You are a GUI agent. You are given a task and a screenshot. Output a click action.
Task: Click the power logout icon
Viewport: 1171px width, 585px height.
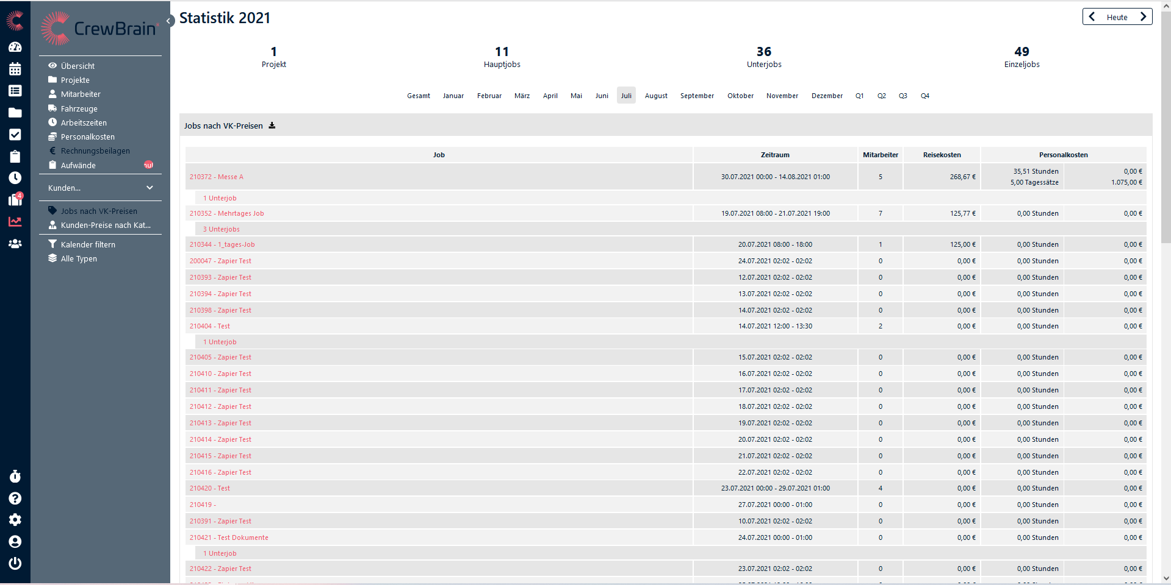(15, 564)
